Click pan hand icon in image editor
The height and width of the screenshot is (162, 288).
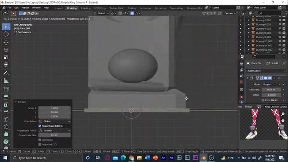click(x=283, y=120)
